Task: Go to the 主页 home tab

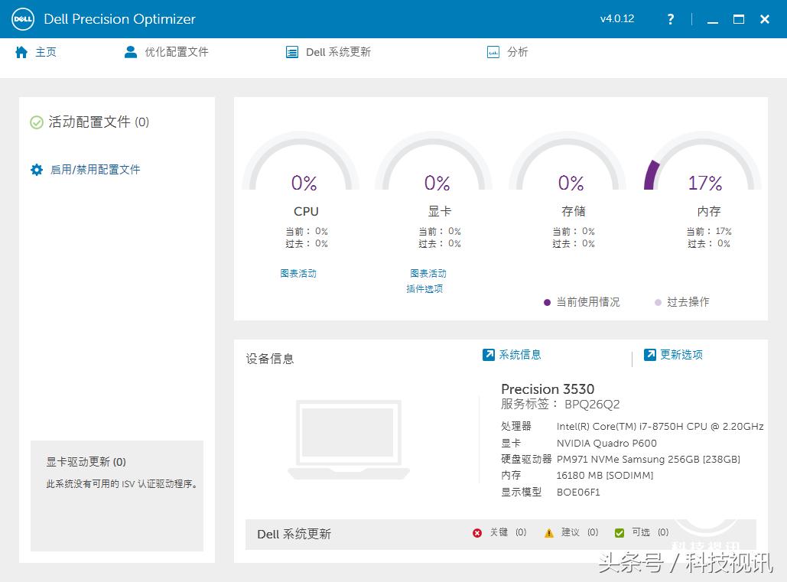Action: tap(36, 52)
